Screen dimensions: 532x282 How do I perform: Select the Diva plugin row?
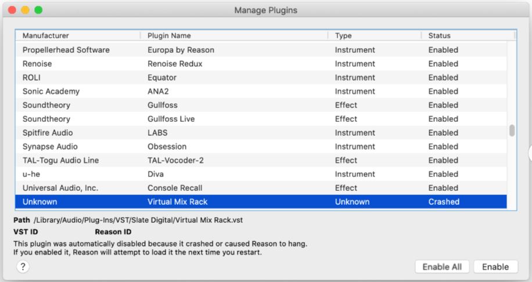coord(261,174)
